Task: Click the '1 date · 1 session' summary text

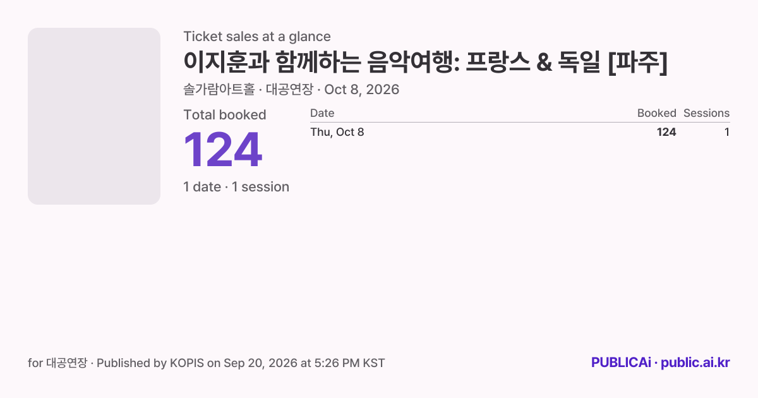Action: 236,187
